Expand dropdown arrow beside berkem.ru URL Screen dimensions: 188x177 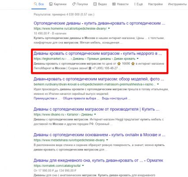pos(158,85)
